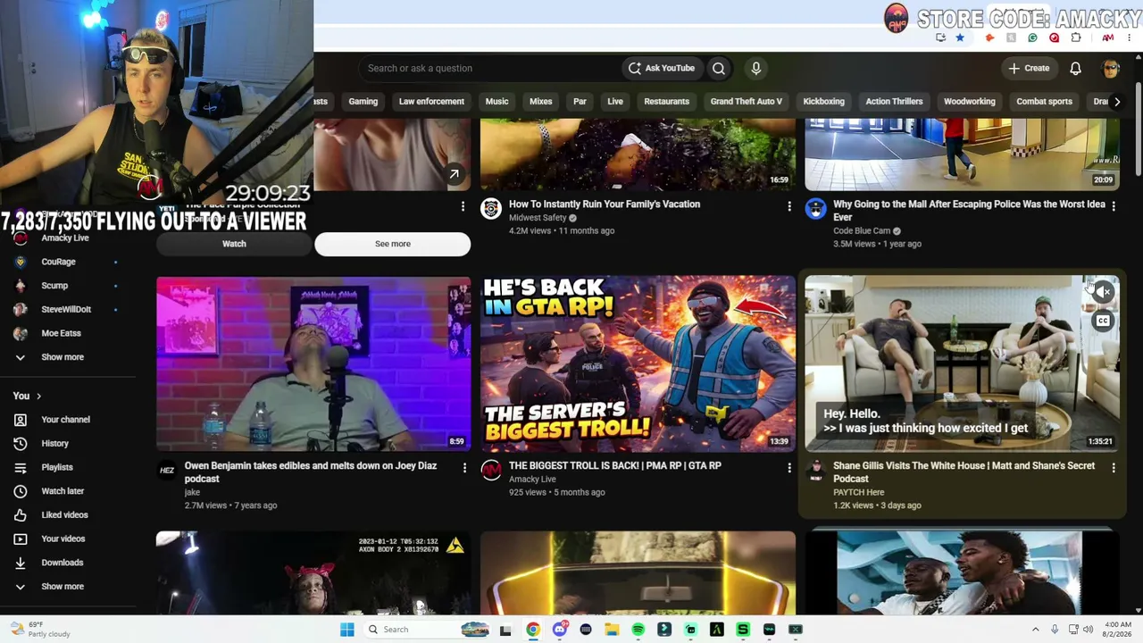Open options for Mall After Escaping Police video
This screenshot has height=643, width=1143.
coord(1113,207)
